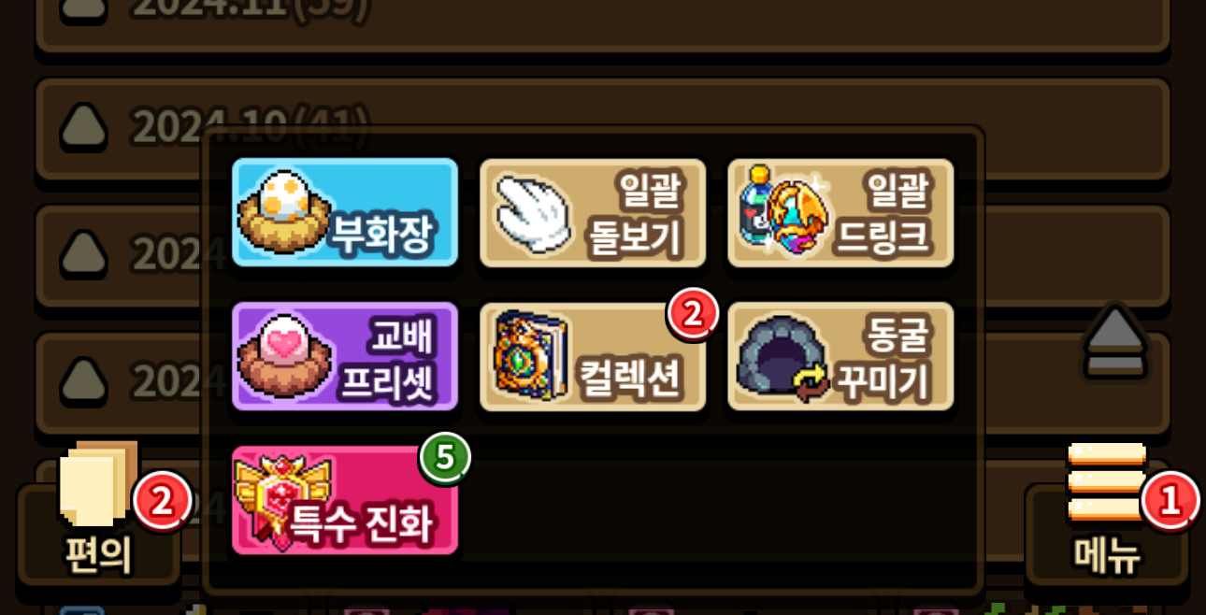Click green badge 5 on 특수 진화
Viewport: 1206px width, 615px height.
(x=445, y=458)
